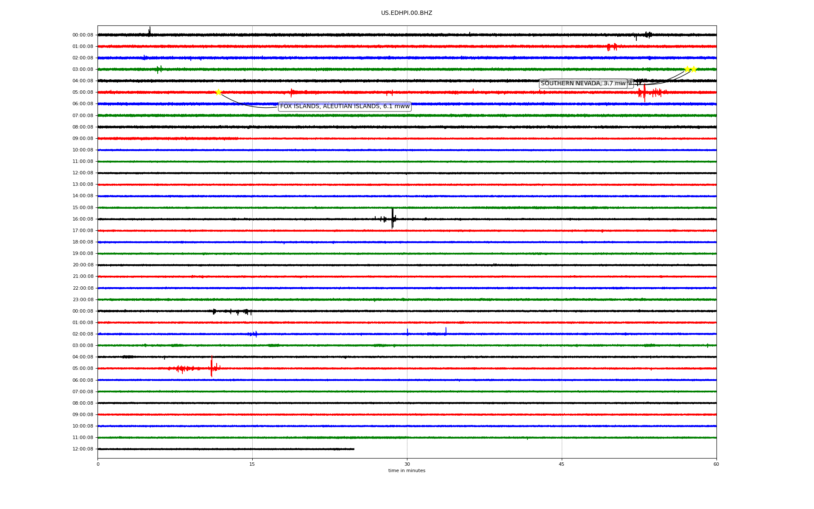The image size is (814, 509).
Task: Click the yellow star on the red 05:00:08 trace
Action: [218, 92]
